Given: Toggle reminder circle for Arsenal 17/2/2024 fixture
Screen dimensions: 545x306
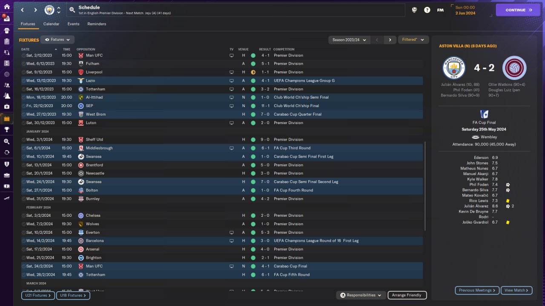Looking at the screenshot, I should point(23,249).
